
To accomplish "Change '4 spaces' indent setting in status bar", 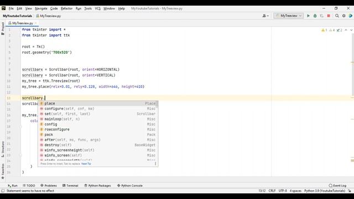I will pos(295,191).
